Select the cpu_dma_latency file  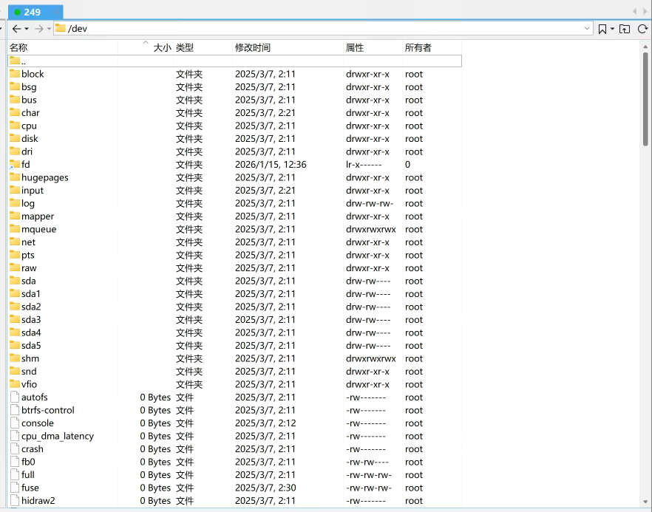coord(57,436)
